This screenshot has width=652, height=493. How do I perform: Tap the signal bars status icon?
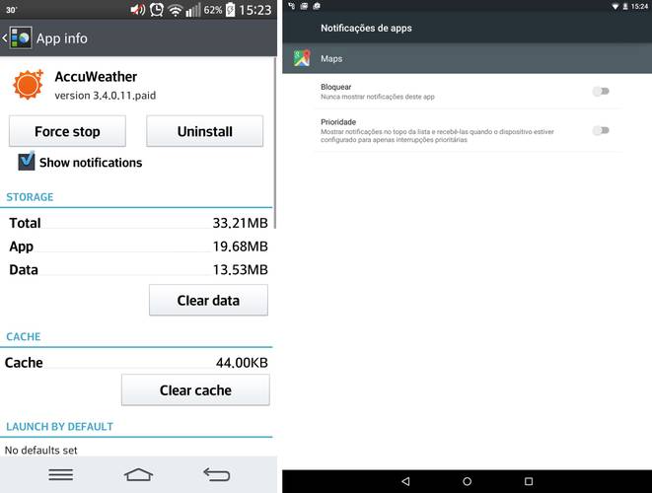(x=192, y=10)
